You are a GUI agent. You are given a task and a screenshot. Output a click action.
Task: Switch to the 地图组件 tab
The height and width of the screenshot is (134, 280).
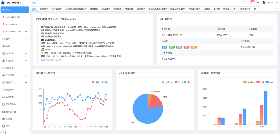(x=129, y=9)
